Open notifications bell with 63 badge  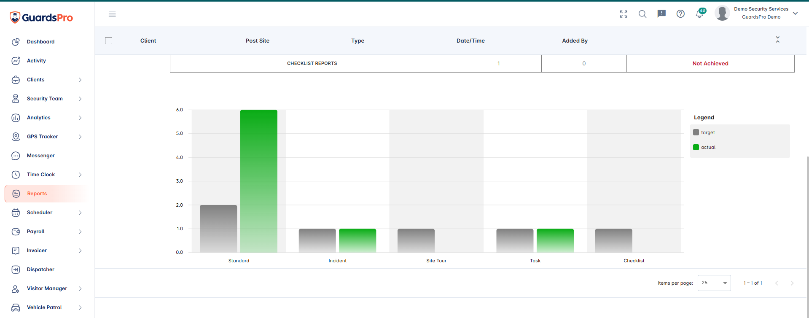700,13
